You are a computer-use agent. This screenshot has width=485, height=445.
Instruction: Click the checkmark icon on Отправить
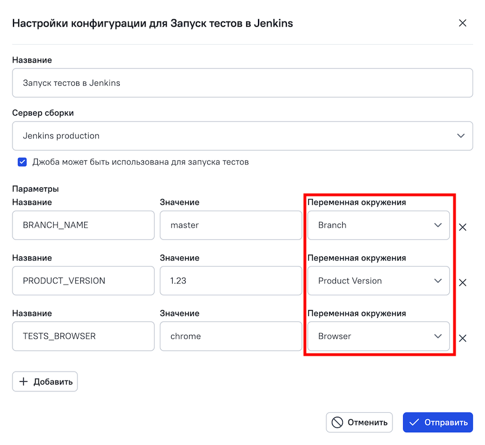[x=414, y=422]
